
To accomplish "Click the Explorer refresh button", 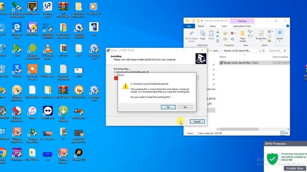I will click(263, 51).
